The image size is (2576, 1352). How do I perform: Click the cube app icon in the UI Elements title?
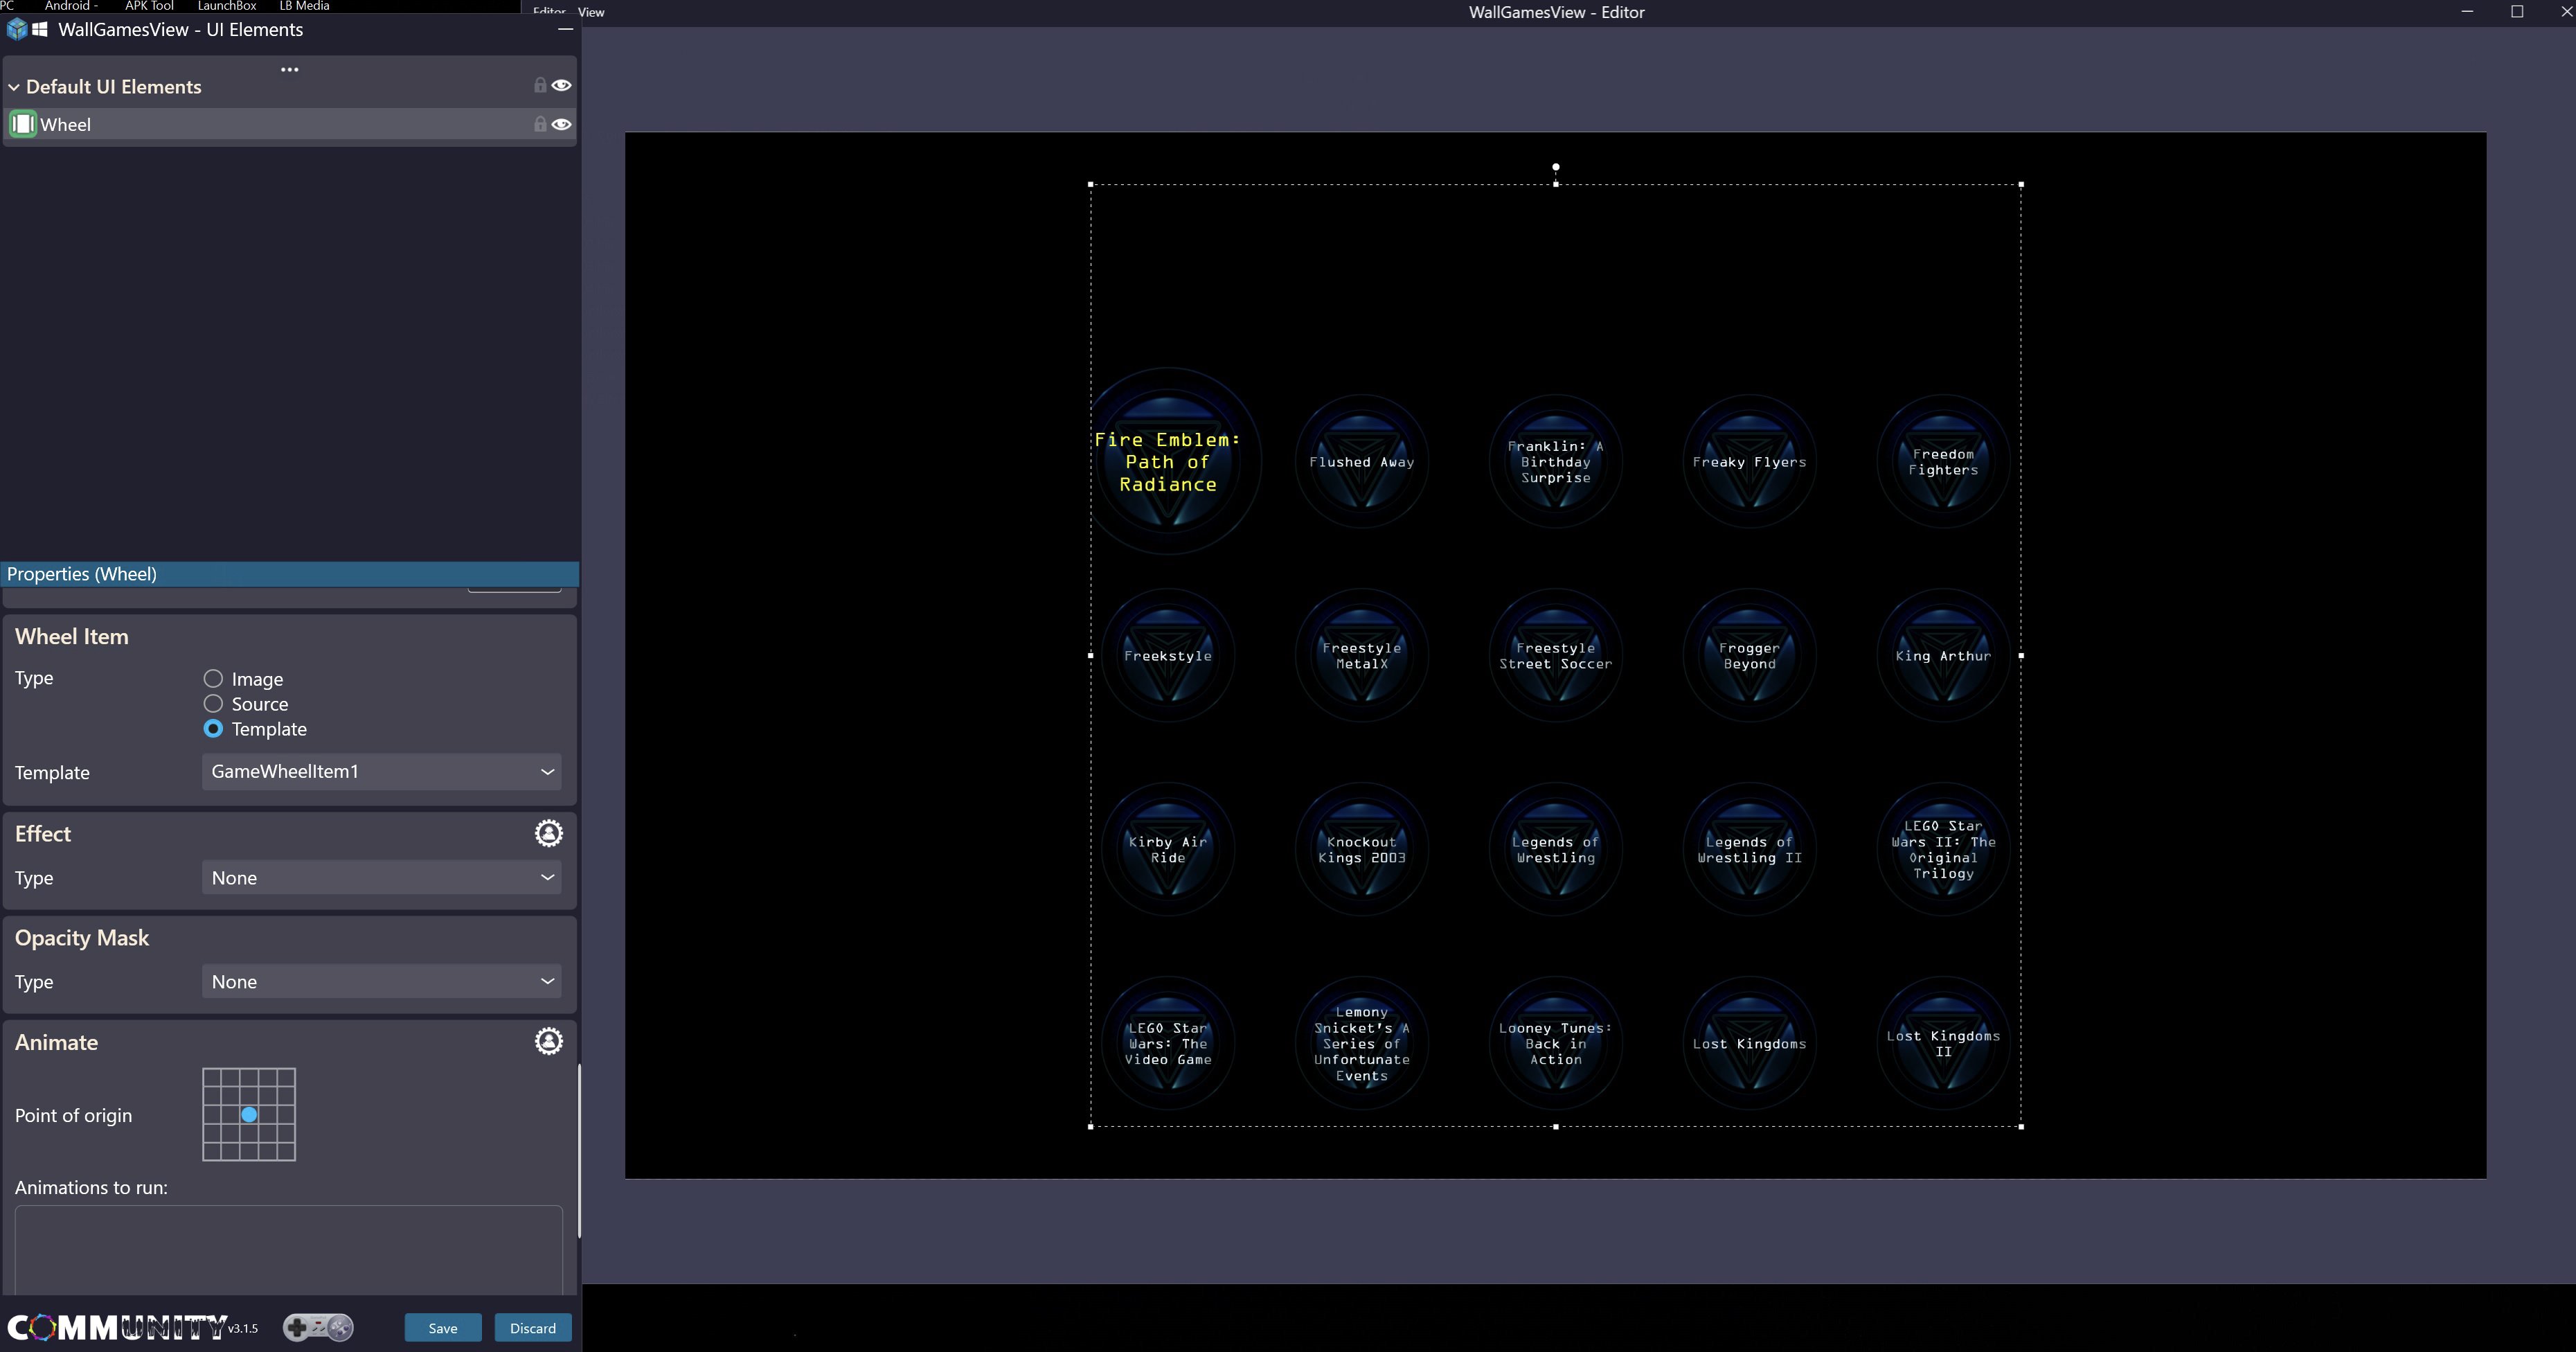[17, 29]
